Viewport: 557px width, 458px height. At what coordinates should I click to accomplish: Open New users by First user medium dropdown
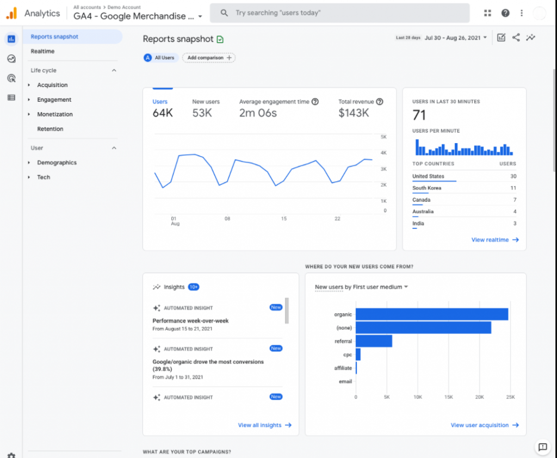tap(361, 287)
